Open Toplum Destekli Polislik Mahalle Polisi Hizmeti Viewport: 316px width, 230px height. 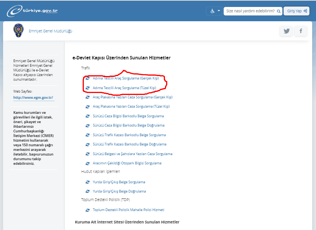(128, 210)
